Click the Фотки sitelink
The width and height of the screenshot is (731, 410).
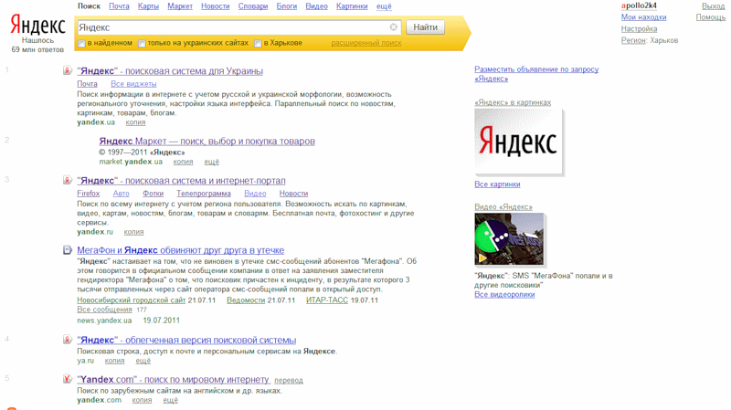(153, 194)
